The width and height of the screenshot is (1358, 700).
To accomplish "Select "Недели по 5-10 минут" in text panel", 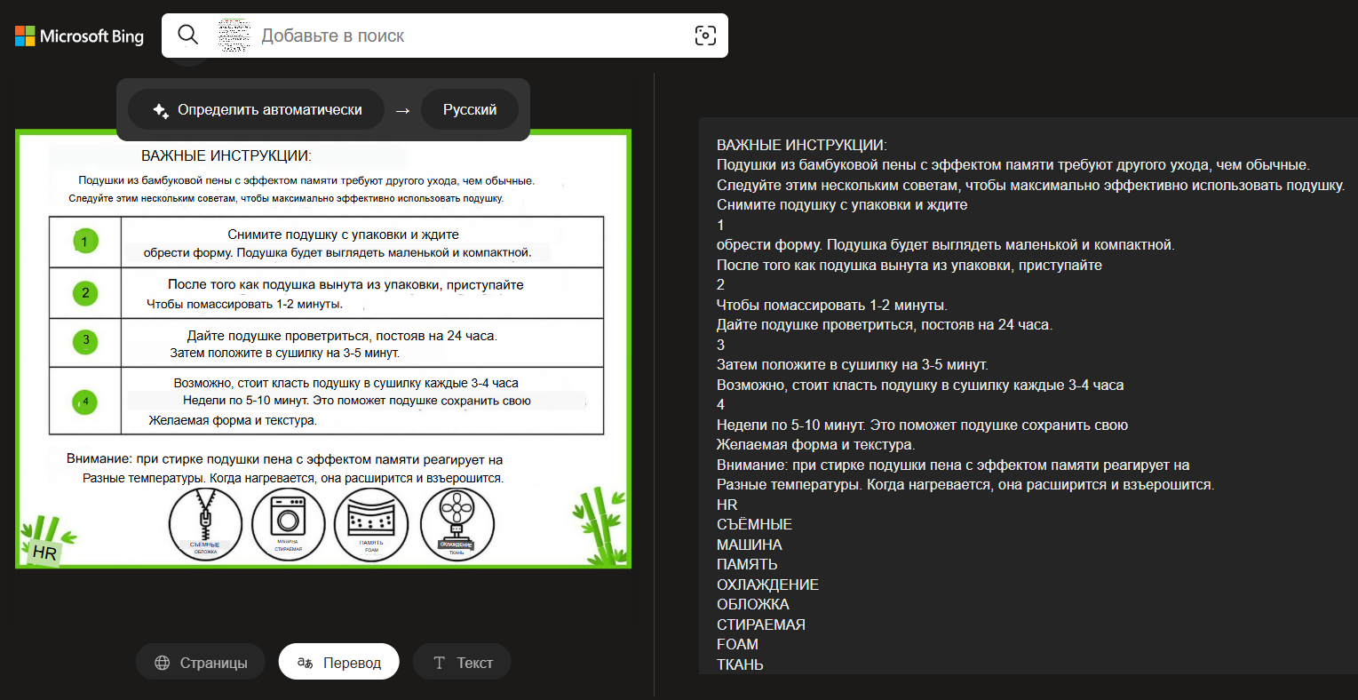I will (x=923, y=426).
